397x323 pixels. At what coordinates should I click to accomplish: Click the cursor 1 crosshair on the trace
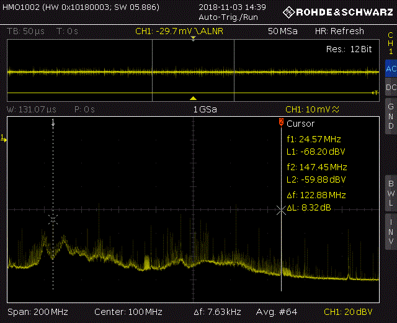pyautogui.click(x=53, y=218)
